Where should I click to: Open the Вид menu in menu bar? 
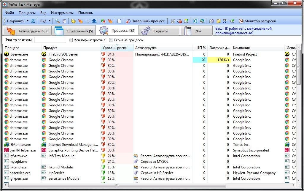click(43, 12)
